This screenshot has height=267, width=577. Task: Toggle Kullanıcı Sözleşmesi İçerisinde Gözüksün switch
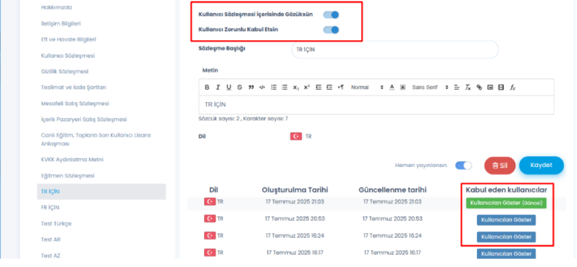(331, 15)
